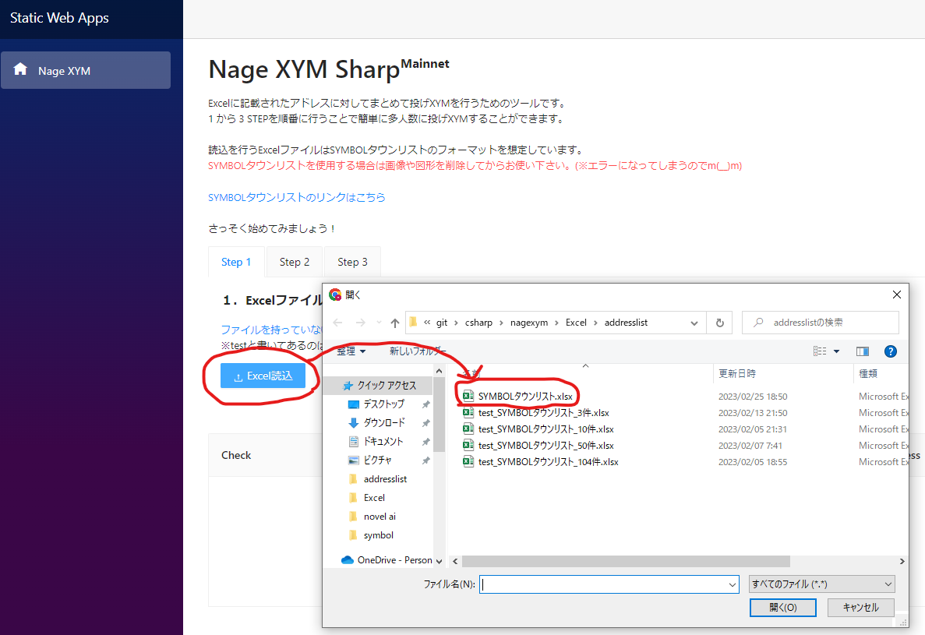This screenshot has width=925, height=635.
Task: Click the download arrow icon for ダウンロード
Action: click(x=353, y=423)
